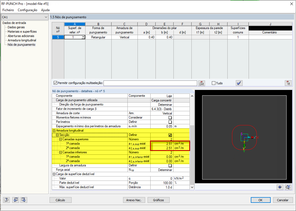Screen dimensions: 296x211
Task: Click the zoom reset icon below graphic
Action: coord(288,187)
